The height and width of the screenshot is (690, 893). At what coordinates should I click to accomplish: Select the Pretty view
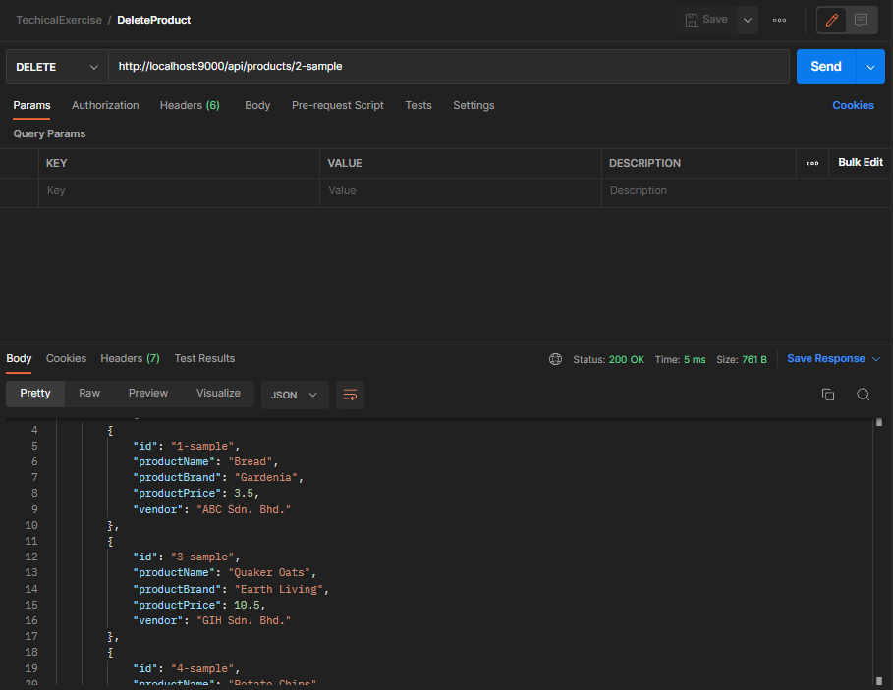[35, 393]
